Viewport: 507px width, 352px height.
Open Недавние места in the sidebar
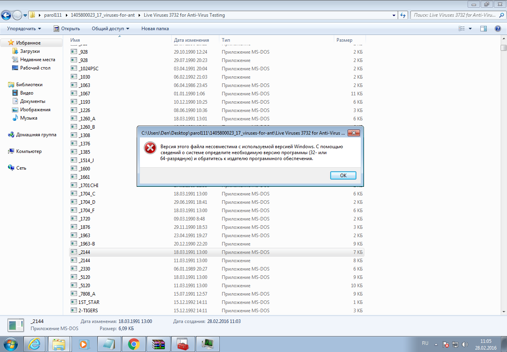pyautogui.click(x=37, y=60)
